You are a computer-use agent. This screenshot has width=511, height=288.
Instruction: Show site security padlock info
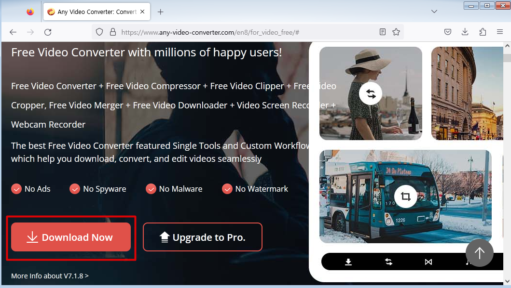tap(113, 32)
